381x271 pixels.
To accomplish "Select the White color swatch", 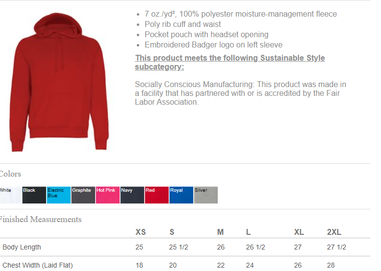I will click(x=10, y=195).
